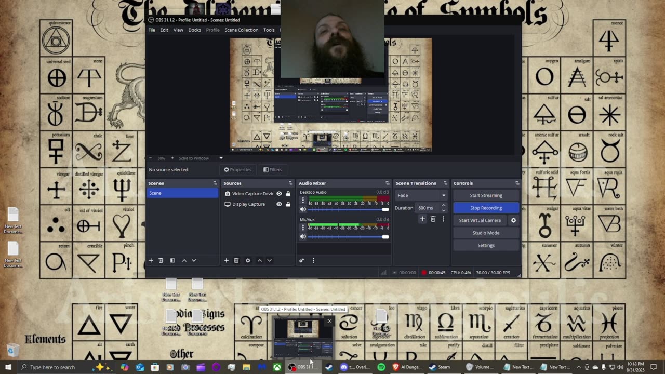Move the scene down in Scenes list
The width and height of the screenshot is (665, 374).
(x=194, y=260)
